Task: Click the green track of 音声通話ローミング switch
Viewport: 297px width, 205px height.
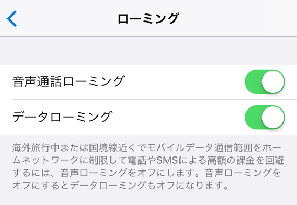Action: pos(253,82)
